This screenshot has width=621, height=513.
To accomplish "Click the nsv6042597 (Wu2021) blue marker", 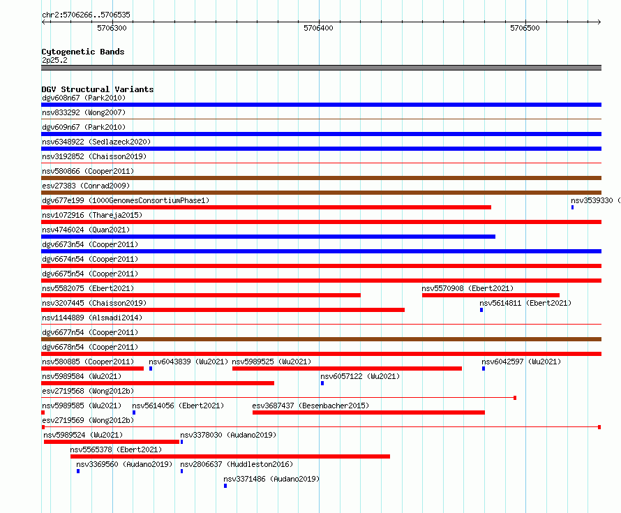I will tap(484, 369).
